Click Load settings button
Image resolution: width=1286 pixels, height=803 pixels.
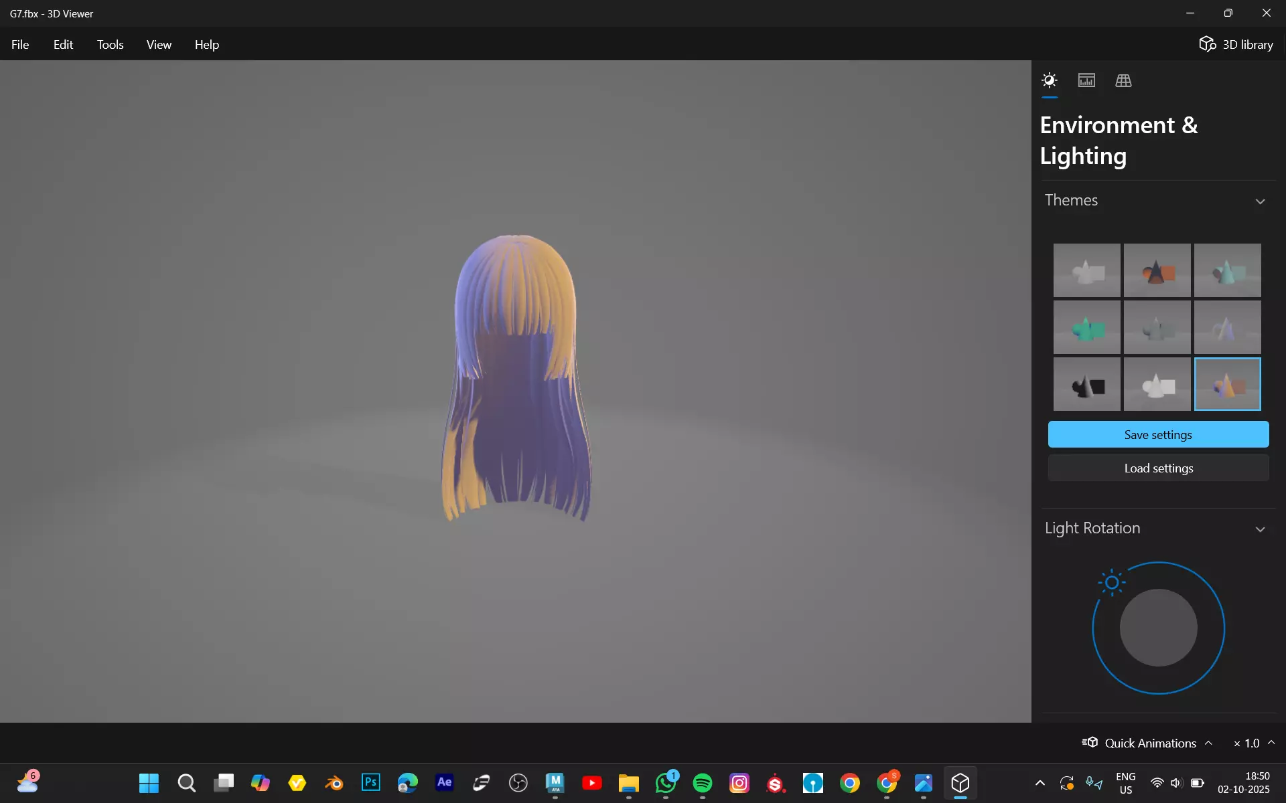point(1158,468)
